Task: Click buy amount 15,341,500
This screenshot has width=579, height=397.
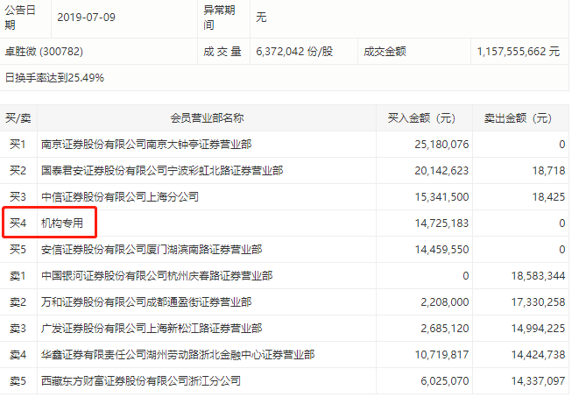Action: coord(441,197)
